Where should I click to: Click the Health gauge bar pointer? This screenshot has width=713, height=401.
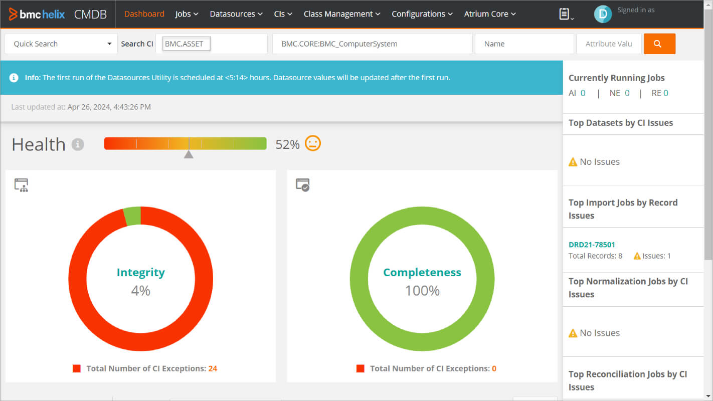(189, 154)
